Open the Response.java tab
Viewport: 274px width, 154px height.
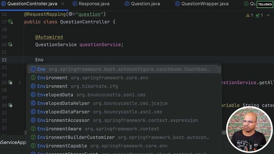pyautogui.click(x=91, y=4)
